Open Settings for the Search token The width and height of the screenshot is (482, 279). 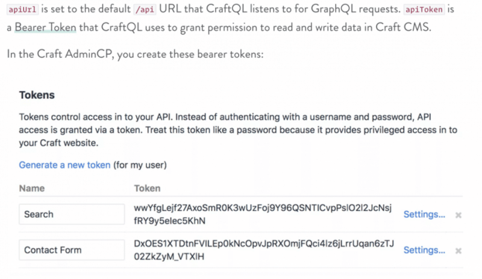coord(424,215)
